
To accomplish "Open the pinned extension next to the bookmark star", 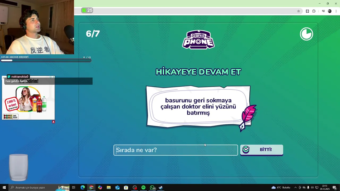I will coord(307,11).
